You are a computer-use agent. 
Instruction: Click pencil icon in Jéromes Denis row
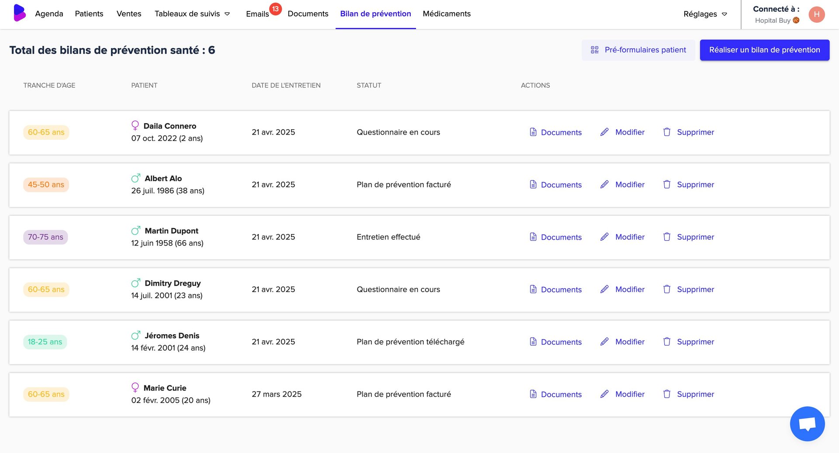click(604, 342)
